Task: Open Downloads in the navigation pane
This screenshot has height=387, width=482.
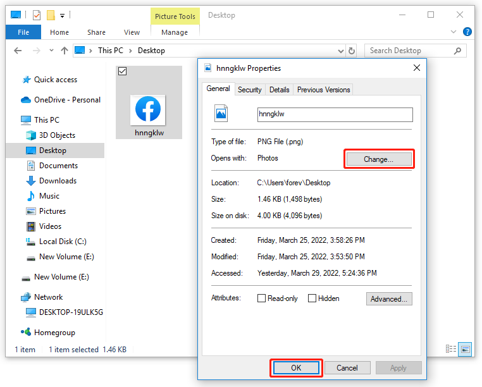Action: coord(58,181)
